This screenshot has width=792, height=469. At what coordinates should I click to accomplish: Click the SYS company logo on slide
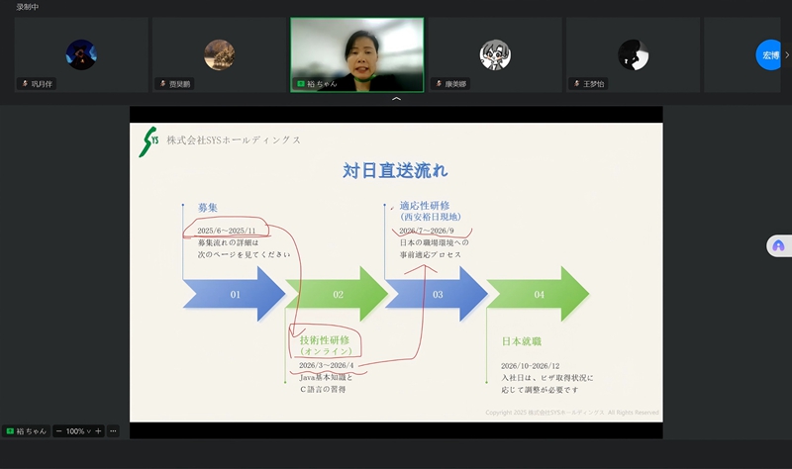click(x=148, y=142)
